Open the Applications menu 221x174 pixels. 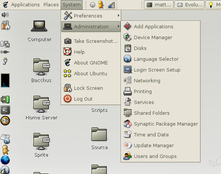pos(25,4)
